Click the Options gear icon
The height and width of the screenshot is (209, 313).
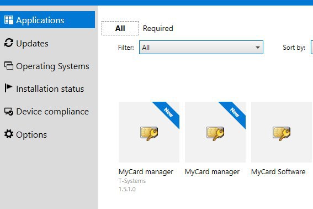(9, 134)
